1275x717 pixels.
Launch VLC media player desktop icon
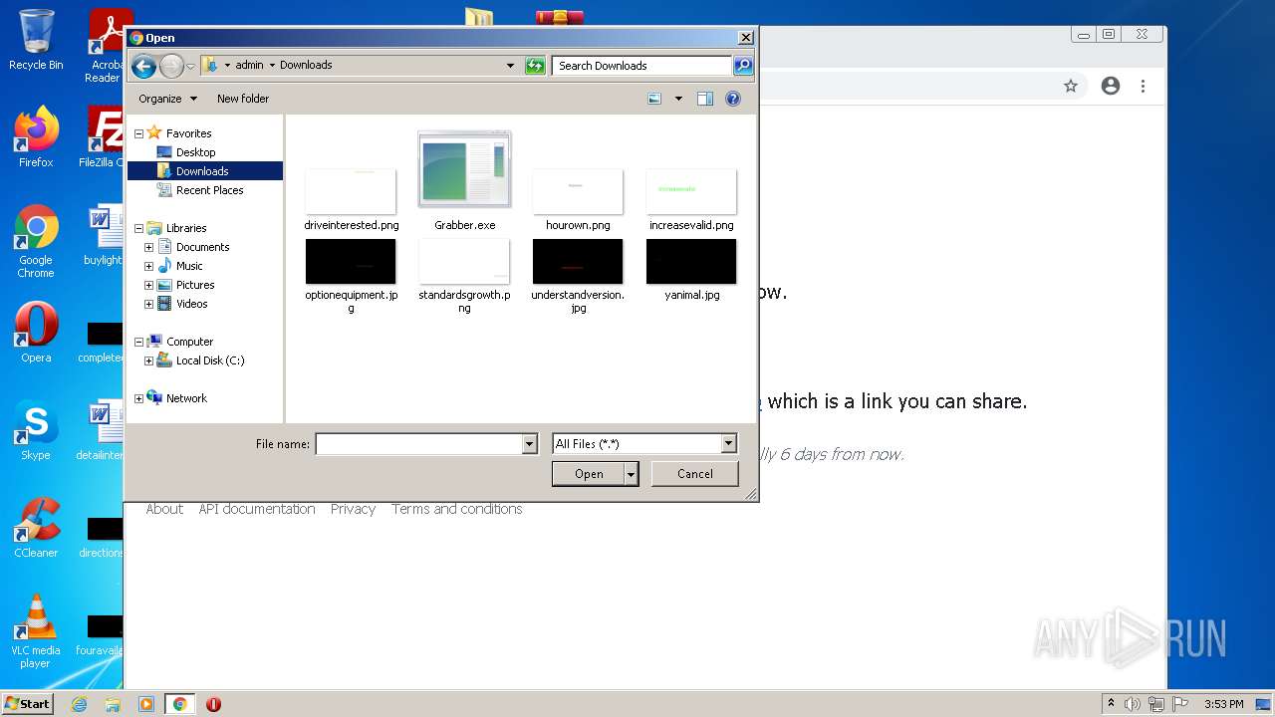tap(36, 631)
